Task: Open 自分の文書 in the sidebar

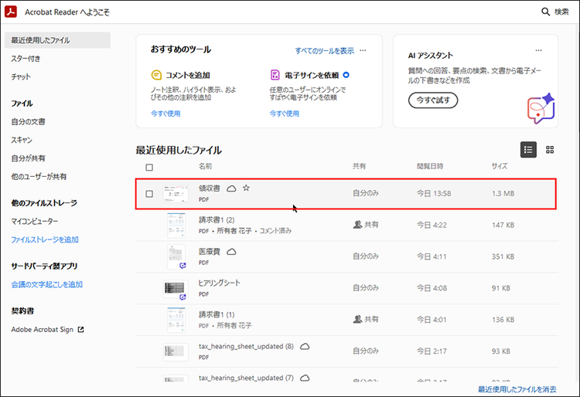Action: coord(28,121)
